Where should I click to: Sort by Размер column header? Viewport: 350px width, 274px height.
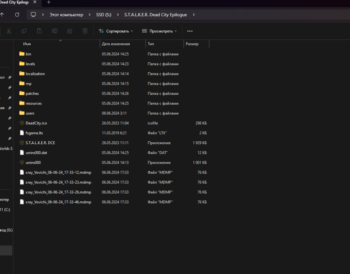click(x=192, y=44)
